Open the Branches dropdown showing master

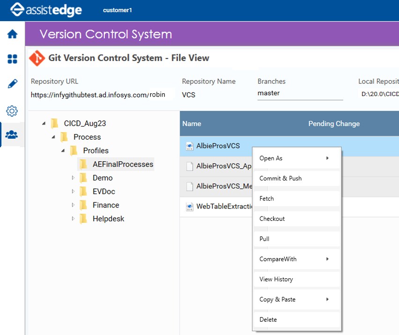(x=300, y=93)
